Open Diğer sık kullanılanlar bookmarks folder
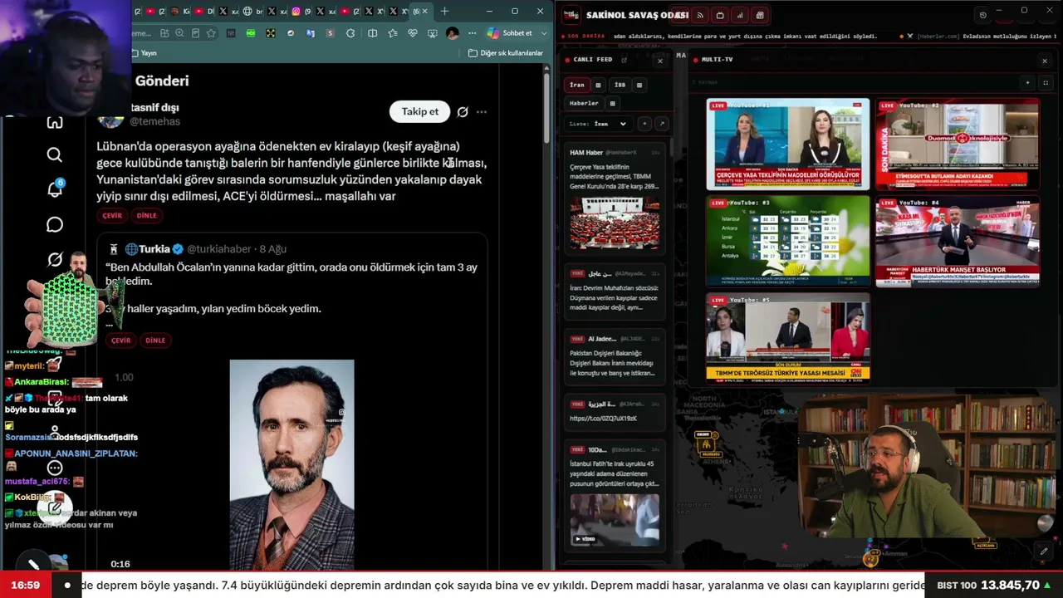This screenshot has width=1063, height=598. click(x=506, y=53)
